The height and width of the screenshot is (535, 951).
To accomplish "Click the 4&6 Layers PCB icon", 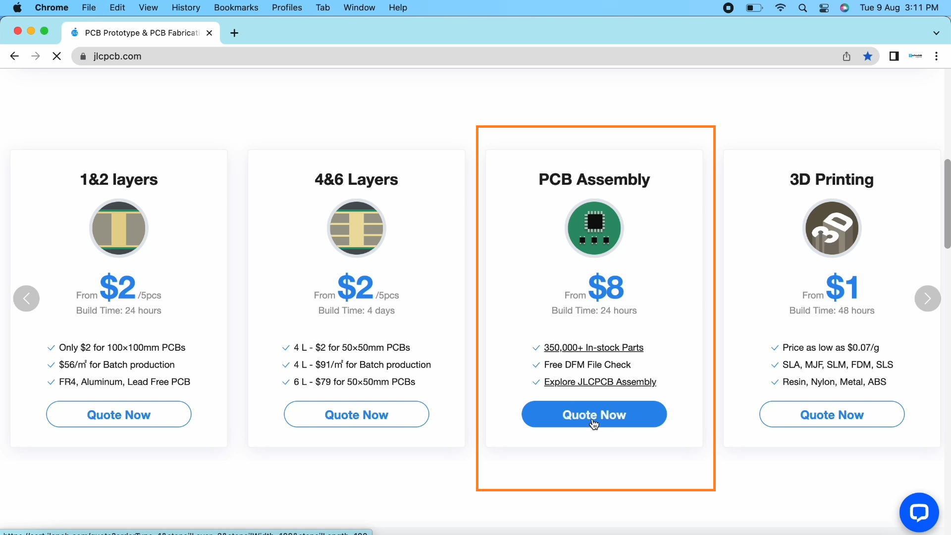I will pos(357,228).
